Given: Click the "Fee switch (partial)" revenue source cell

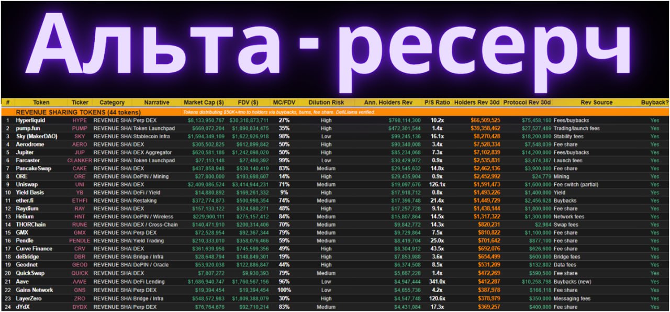Looking at the screenshot, I should pyautogui.click(x=576, y=185).
